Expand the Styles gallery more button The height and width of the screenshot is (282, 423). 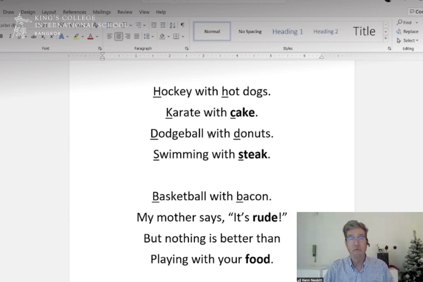pos(386,38)
